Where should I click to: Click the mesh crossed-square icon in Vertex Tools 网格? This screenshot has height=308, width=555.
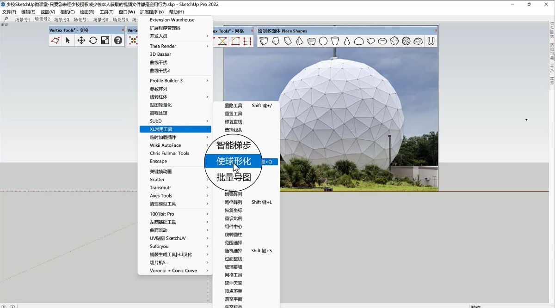[x=222, y=41]
